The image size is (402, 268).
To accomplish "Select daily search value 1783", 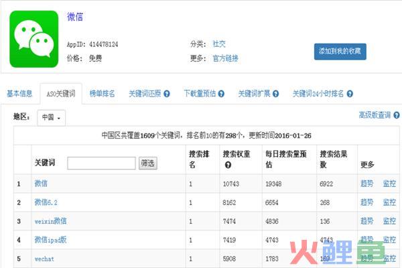I will (x=272, y=259).
